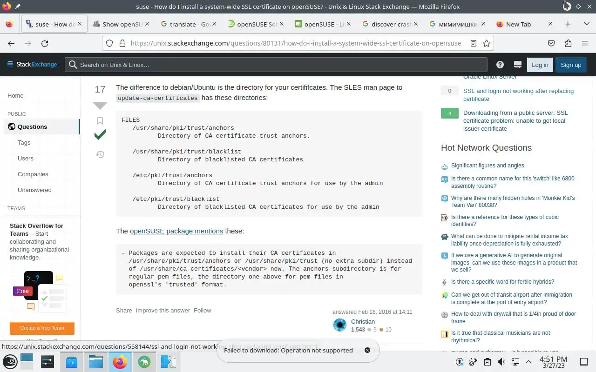
Task: Open 'SSL and login not working' related question
Action: (518, 95)
